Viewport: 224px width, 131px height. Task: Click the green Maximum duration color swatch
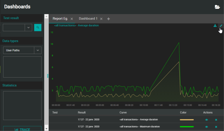(187, 127)
